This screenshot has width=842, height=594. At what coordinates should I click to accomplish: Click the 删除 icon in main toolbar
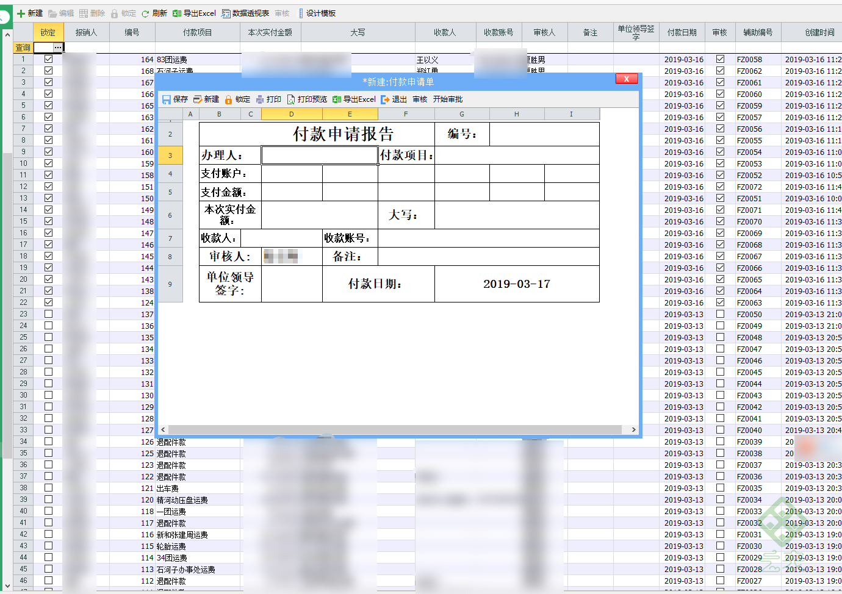pos(84,13)
